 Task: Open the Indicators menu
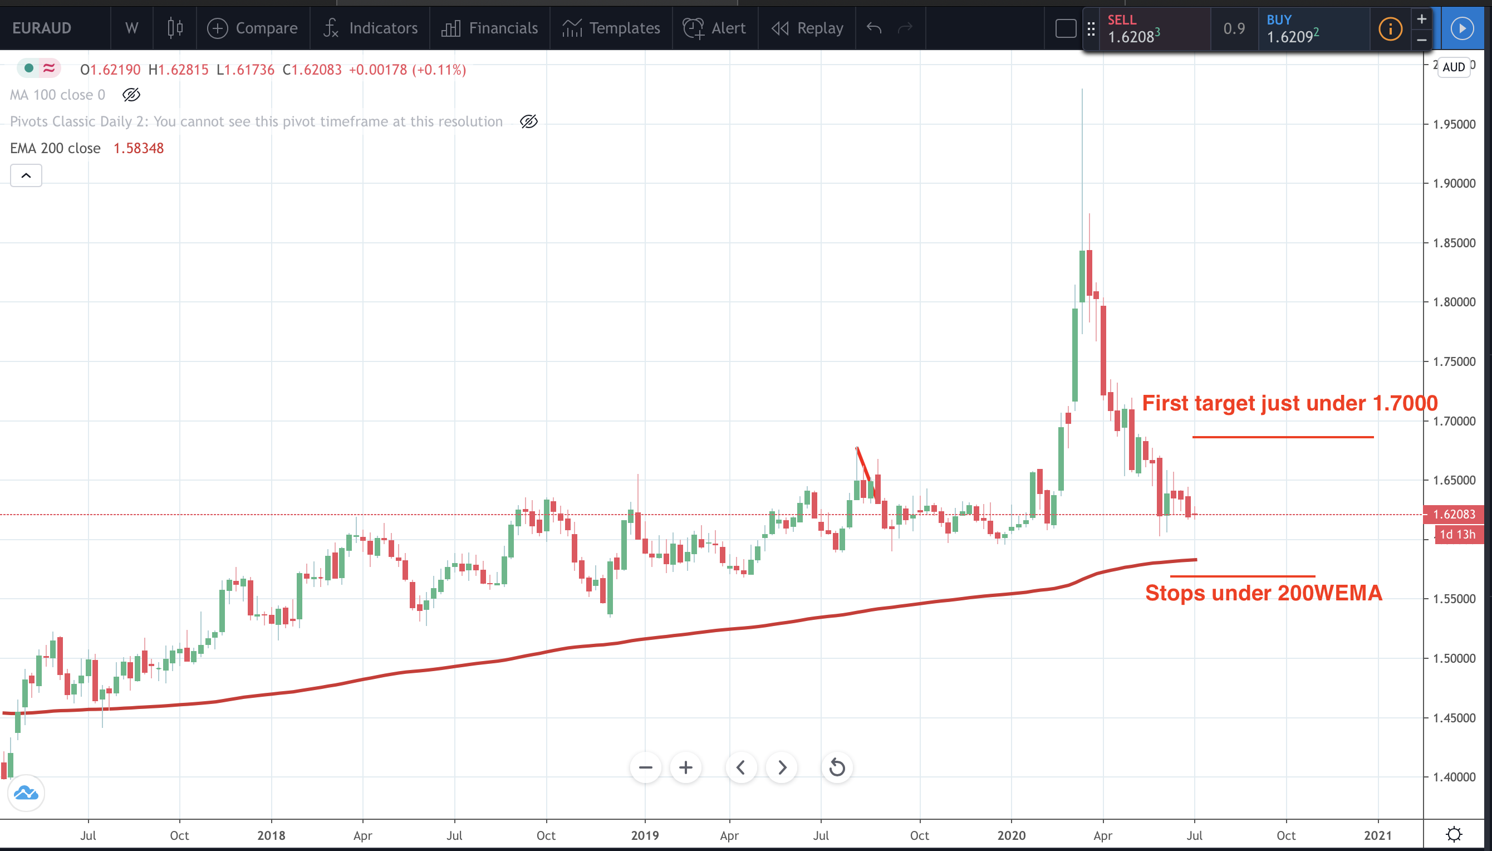370,28
